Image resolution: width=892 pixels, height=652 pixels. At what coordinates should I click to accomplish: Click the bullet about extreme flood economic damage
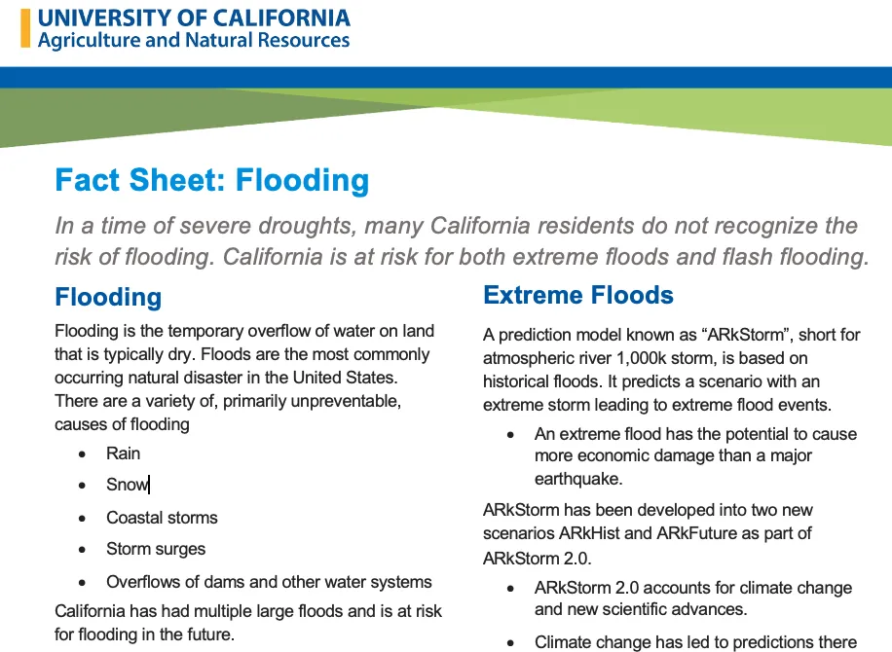click(x=695, y=455)
